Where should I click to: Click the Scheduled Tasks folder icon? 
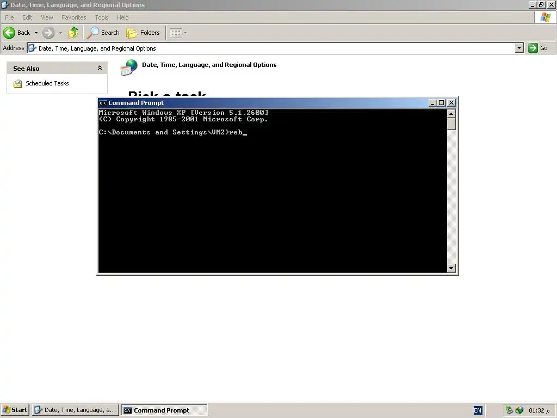[18, 84]
